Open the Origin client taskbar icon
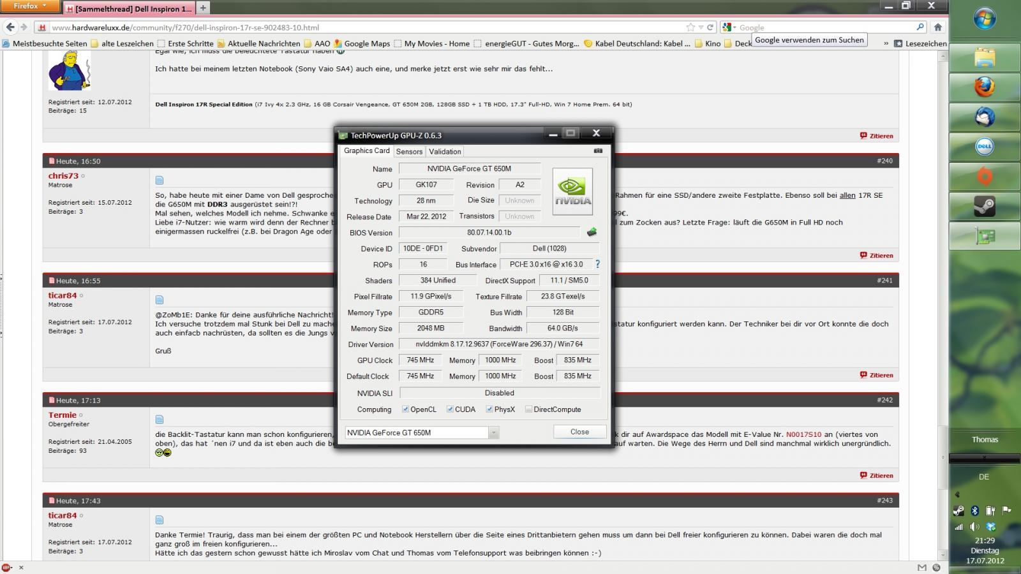 click(985, 176)
